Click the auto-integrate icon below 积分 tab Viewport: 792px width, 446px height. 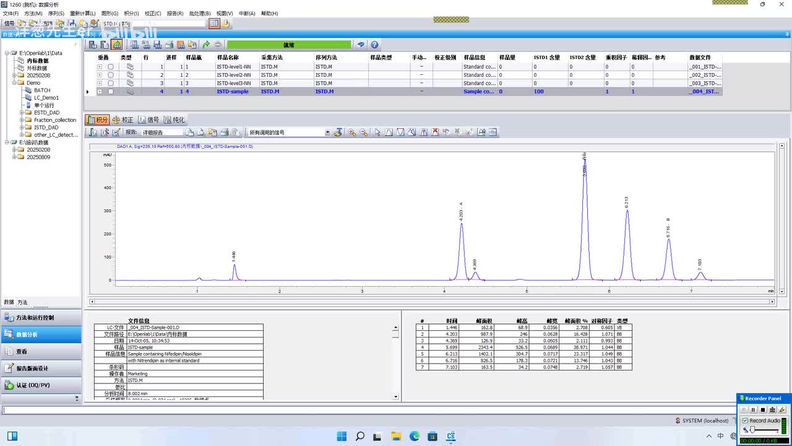[x=93, y=132]
